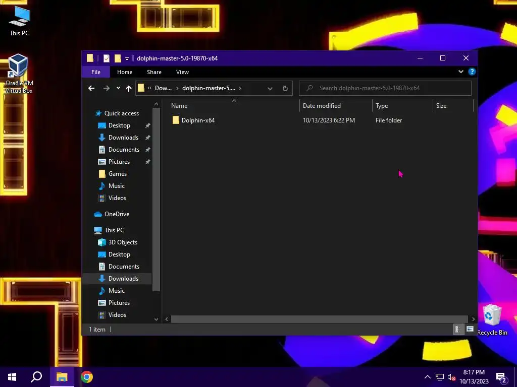
Task: Open the File menu tab
Action: tap(96, 72)
